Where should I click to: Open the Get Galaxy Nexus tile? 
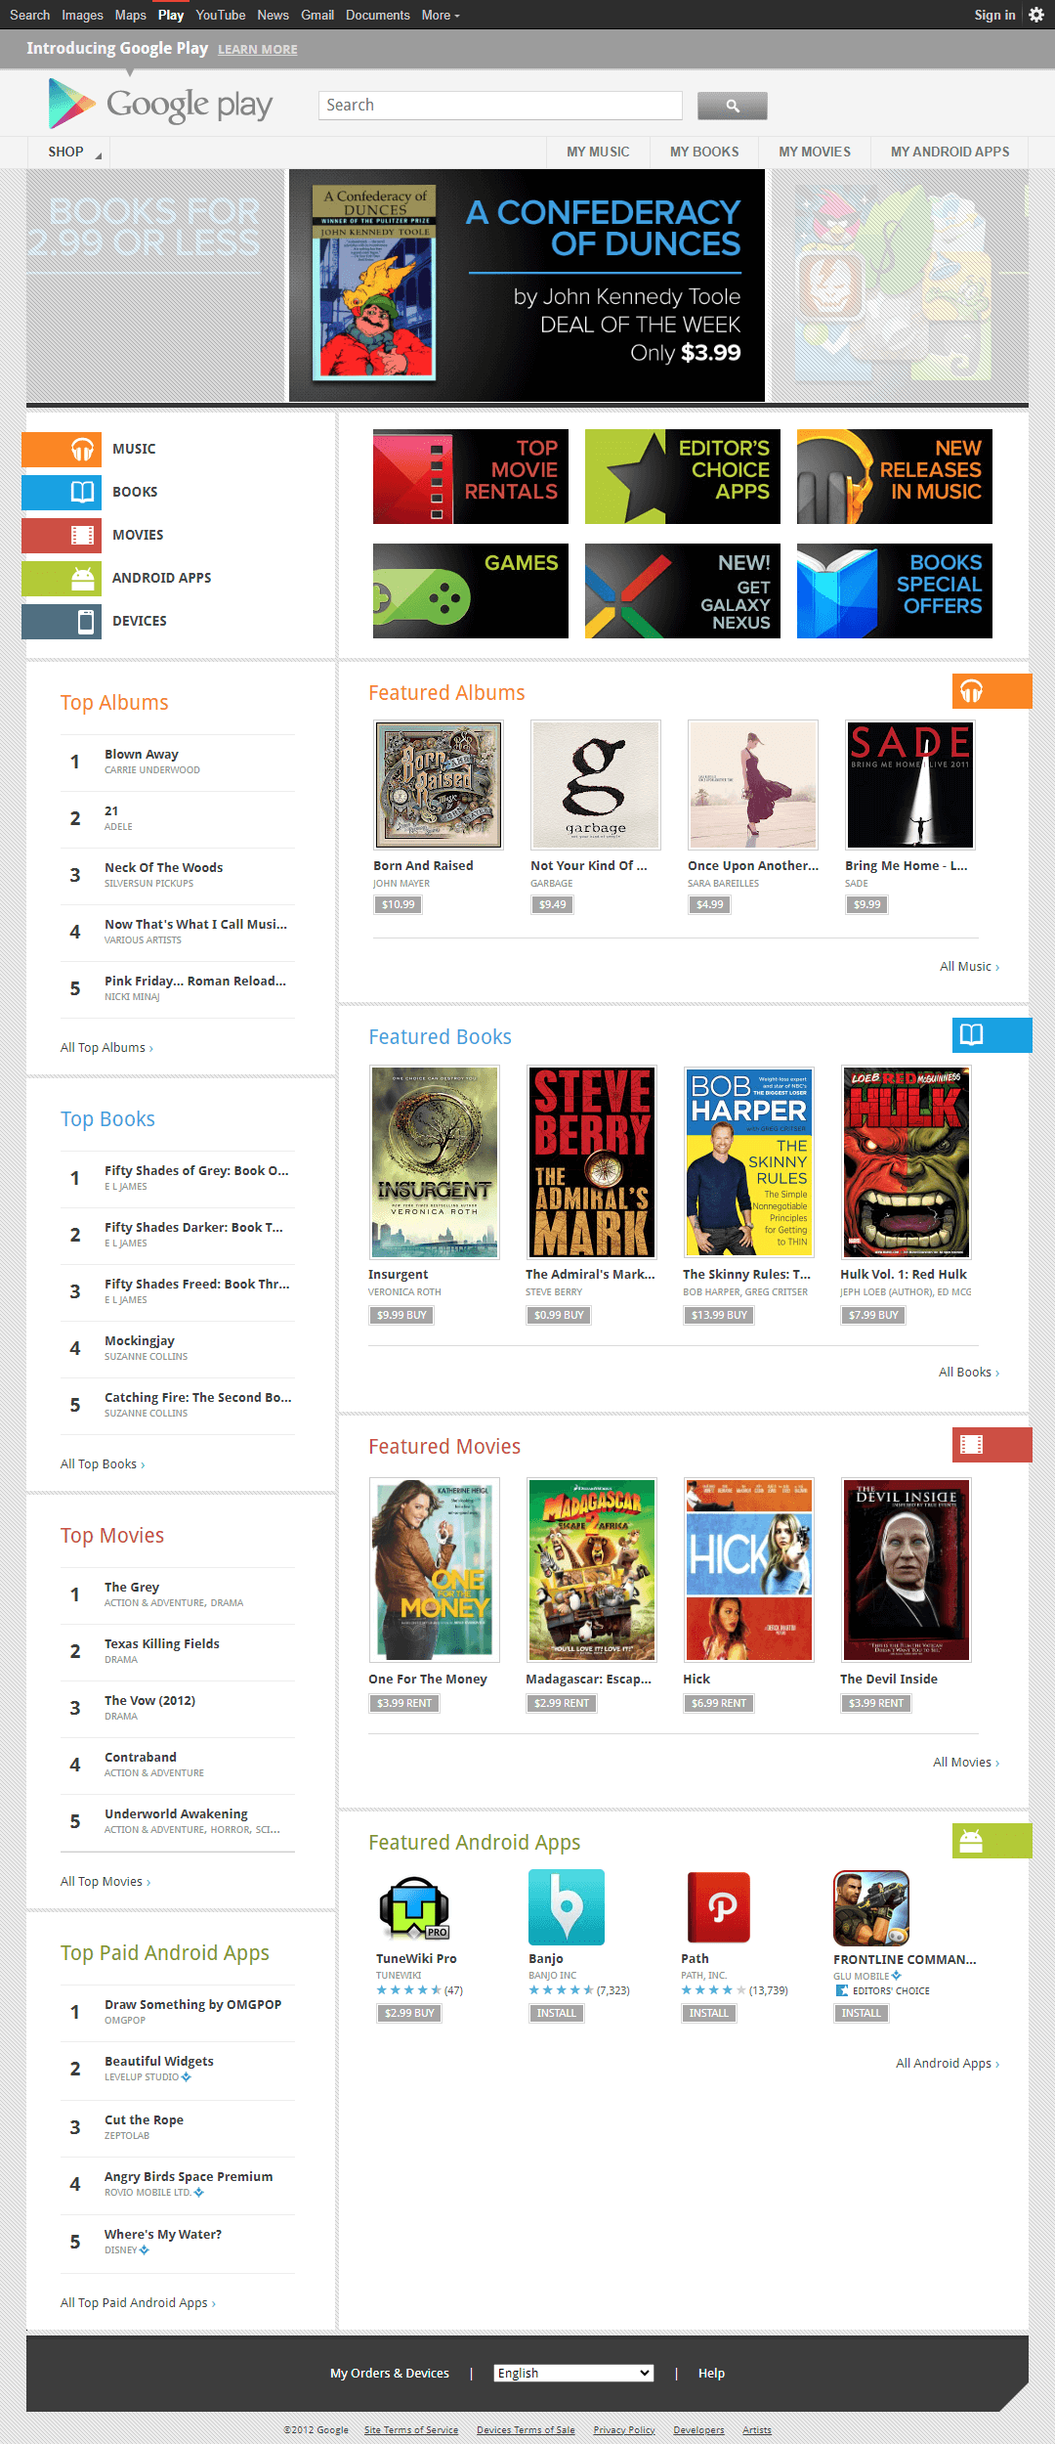[683, 590]
